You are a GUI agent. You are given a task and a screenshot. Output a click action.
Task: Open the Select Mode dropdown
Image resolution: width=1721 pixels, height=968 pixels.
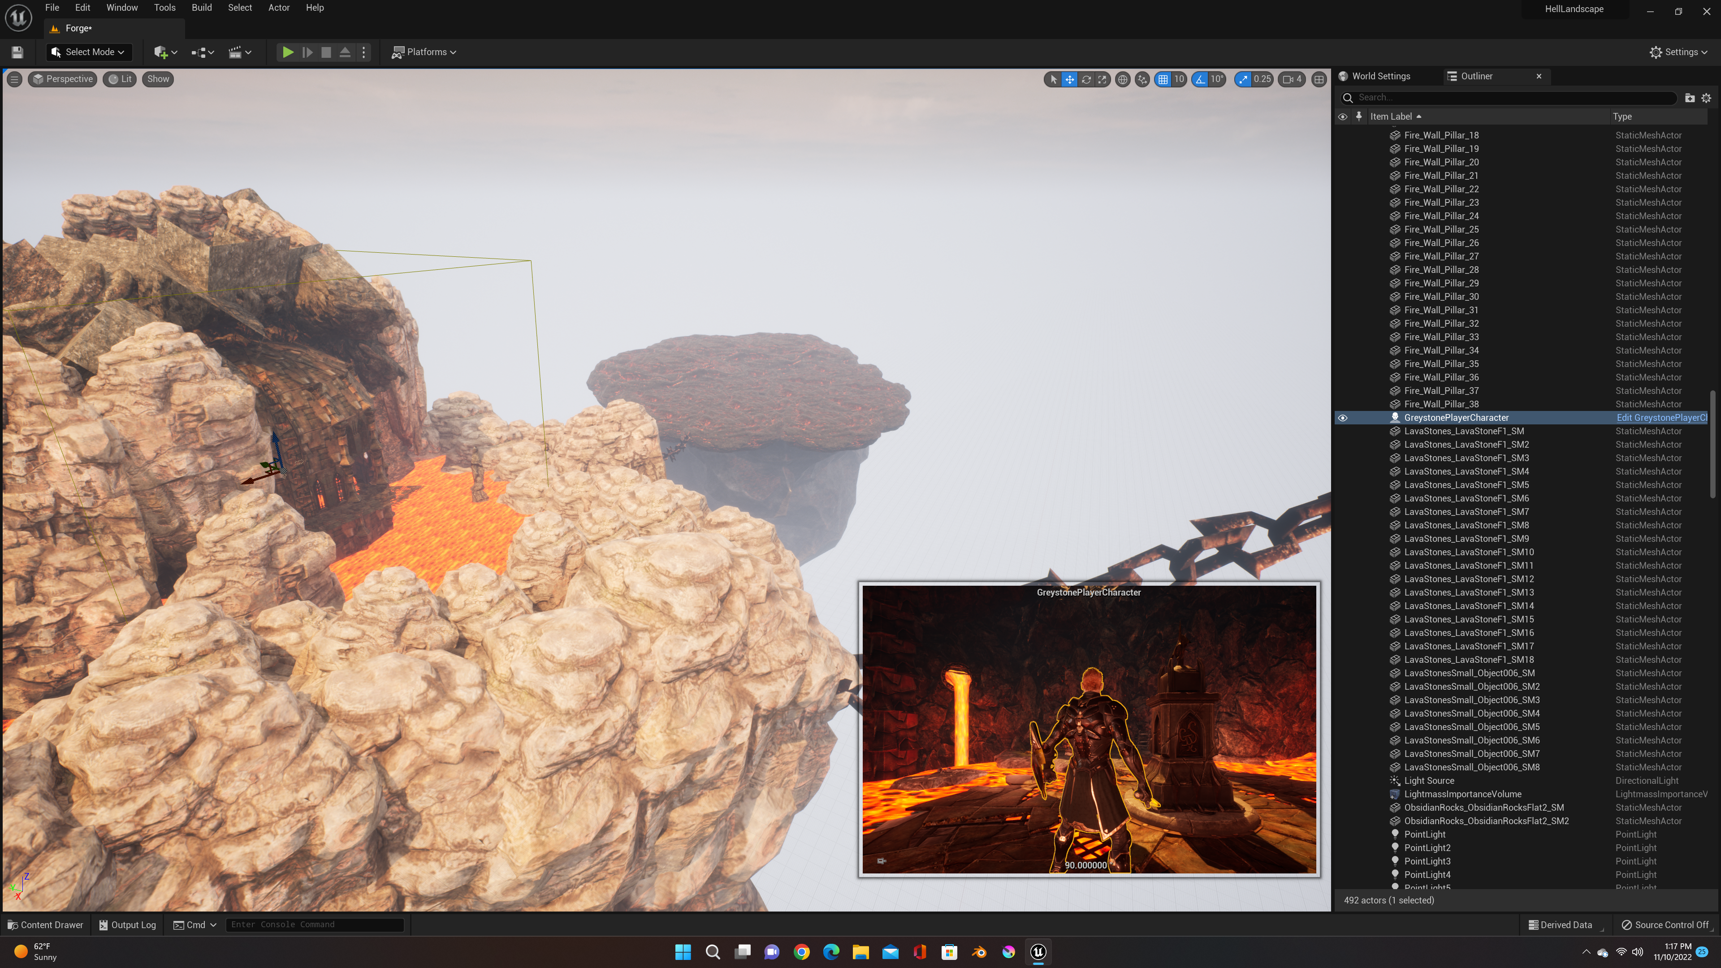pos(88,52)
